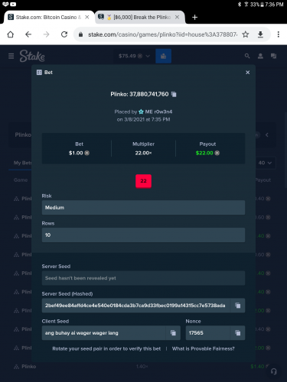Collapse the panel with the left chevron
Screen dimensions: 287x382
267,134
